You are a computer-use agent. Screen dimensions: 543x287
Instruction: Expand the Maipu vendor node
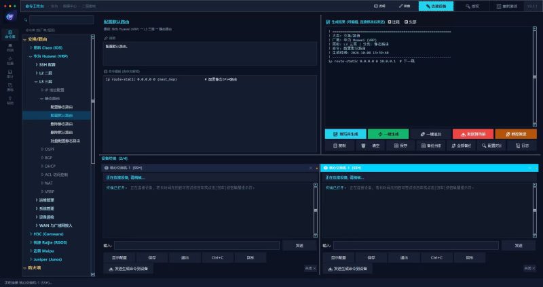click(x=31, y=251)
